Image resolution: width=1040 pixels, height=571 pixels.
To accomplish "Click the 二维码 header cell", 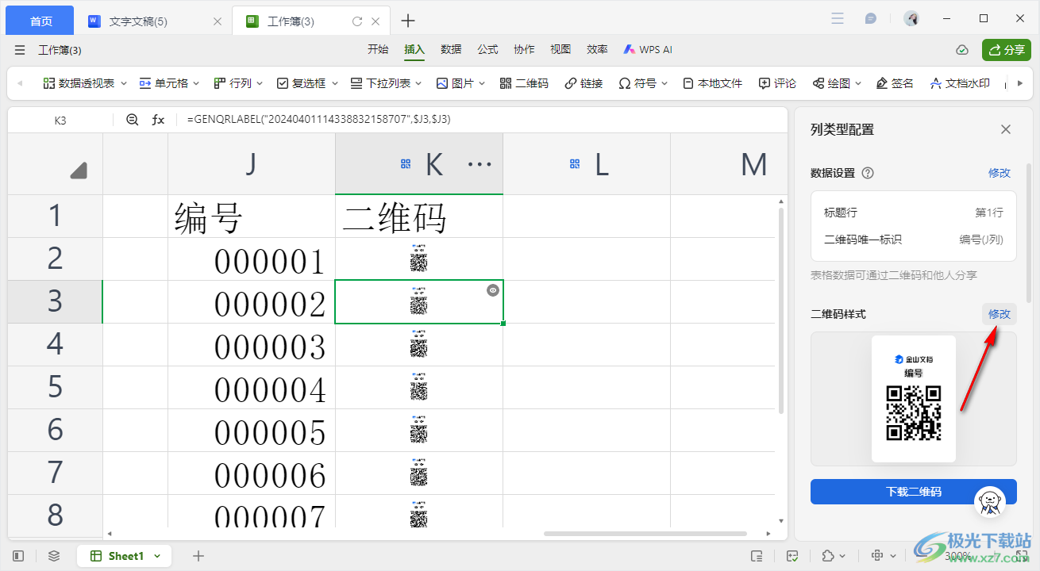I will pyautogui.click(x=418, y=216).
